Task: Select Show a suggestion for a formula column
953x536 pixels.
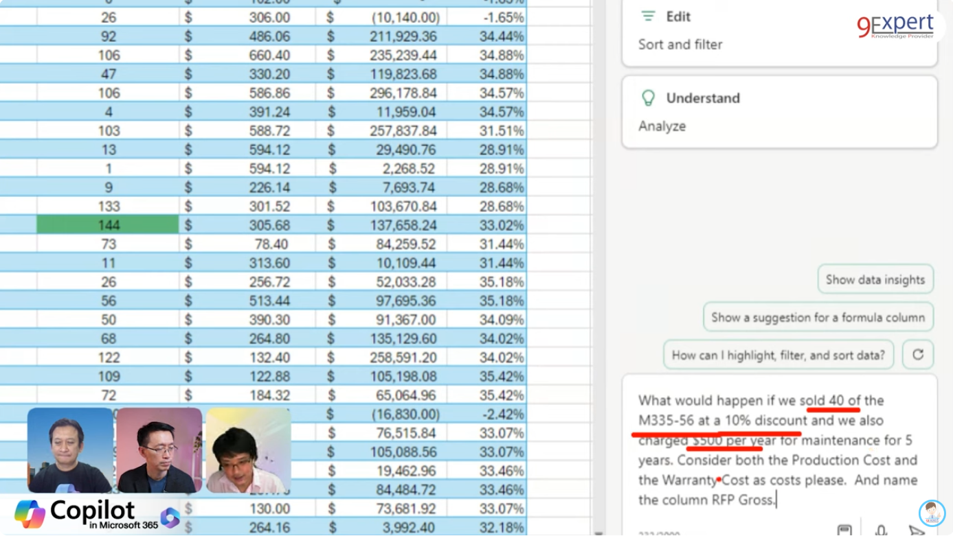Action: coord(818,317)
